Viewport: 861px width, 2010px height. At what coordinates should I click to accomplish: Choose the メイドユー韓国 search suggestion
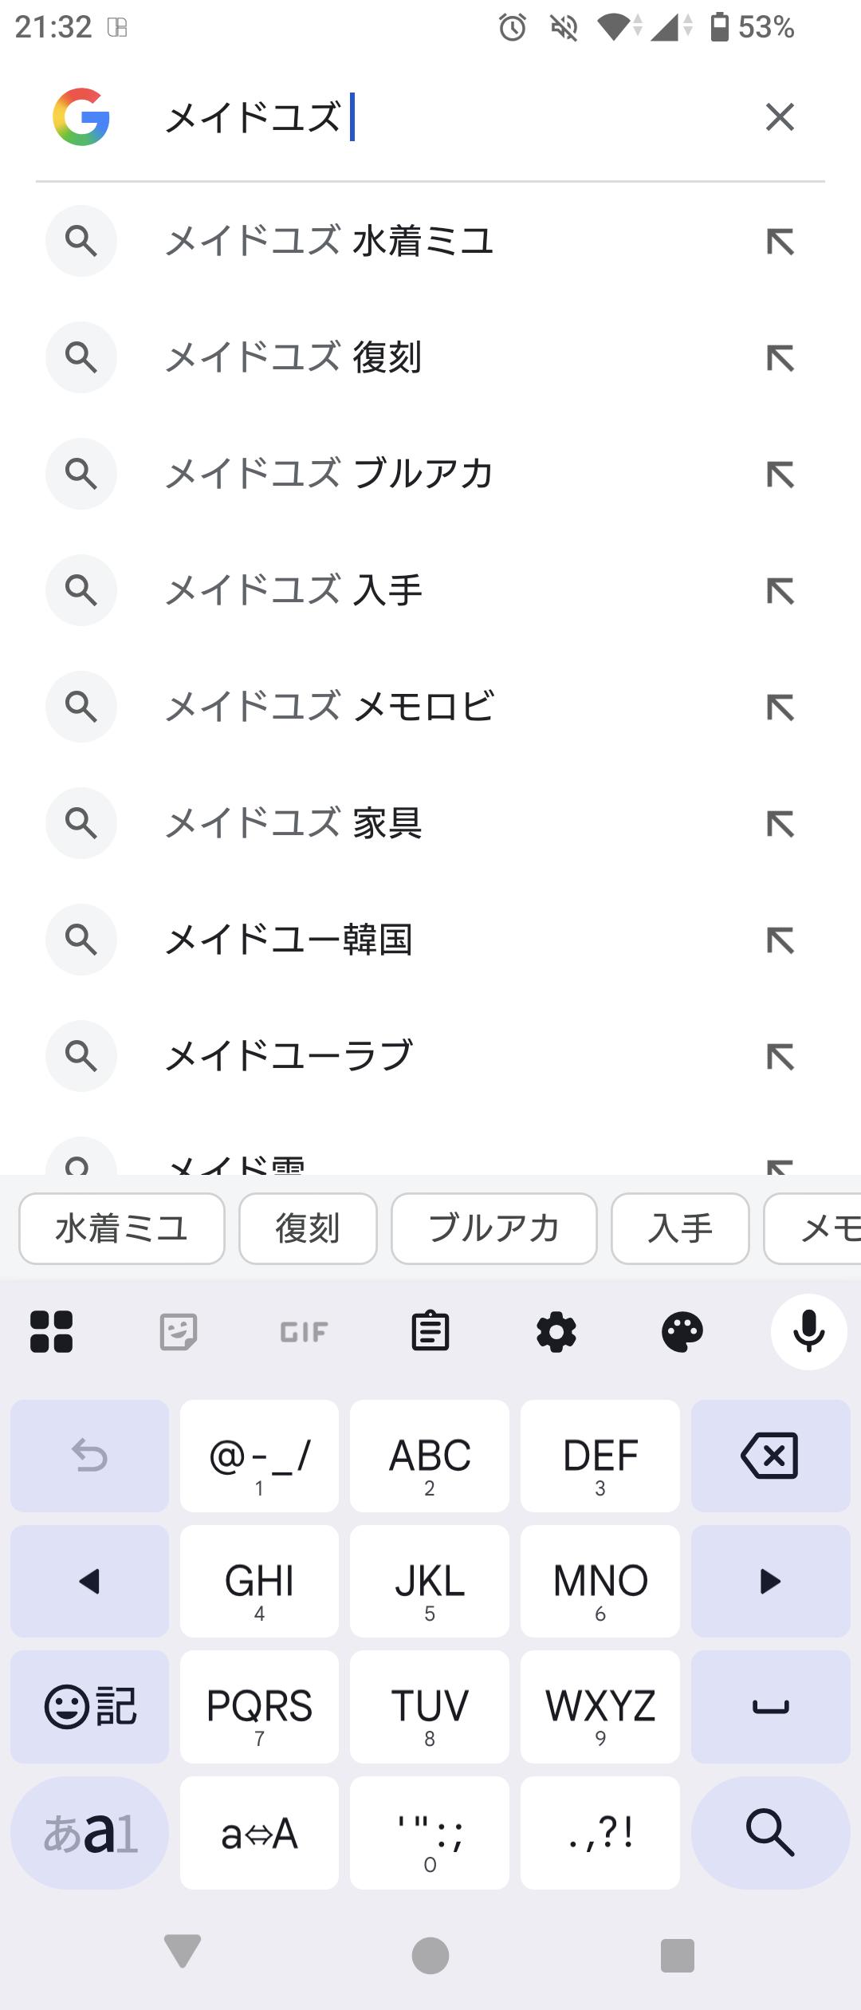pyautogui.click(x=289, y=940)
